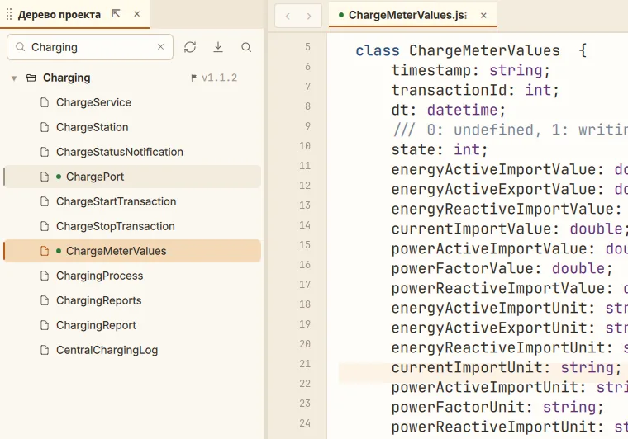Image resolution: width=628 pixels, height=439 pixels.
Task: Click the refresh project tree icon
Action: click(190, 47)
